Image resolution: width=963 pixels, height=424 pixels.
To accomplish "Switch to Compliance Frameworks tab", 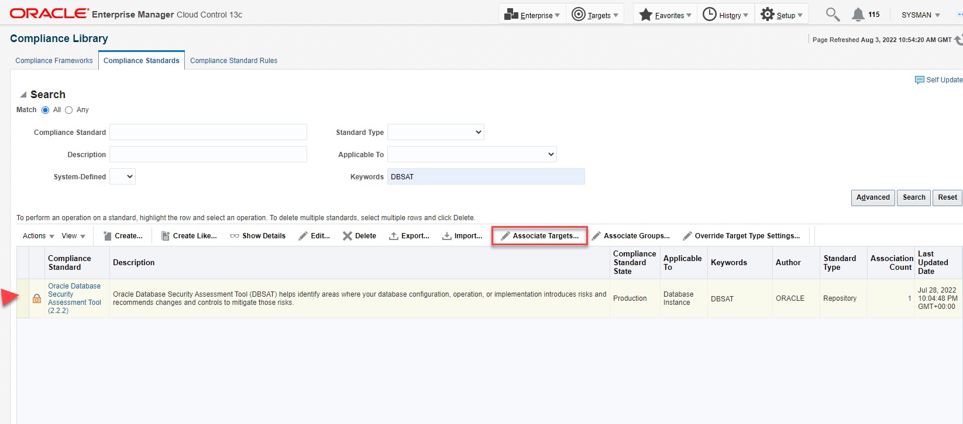I will [x=54, y=61].
